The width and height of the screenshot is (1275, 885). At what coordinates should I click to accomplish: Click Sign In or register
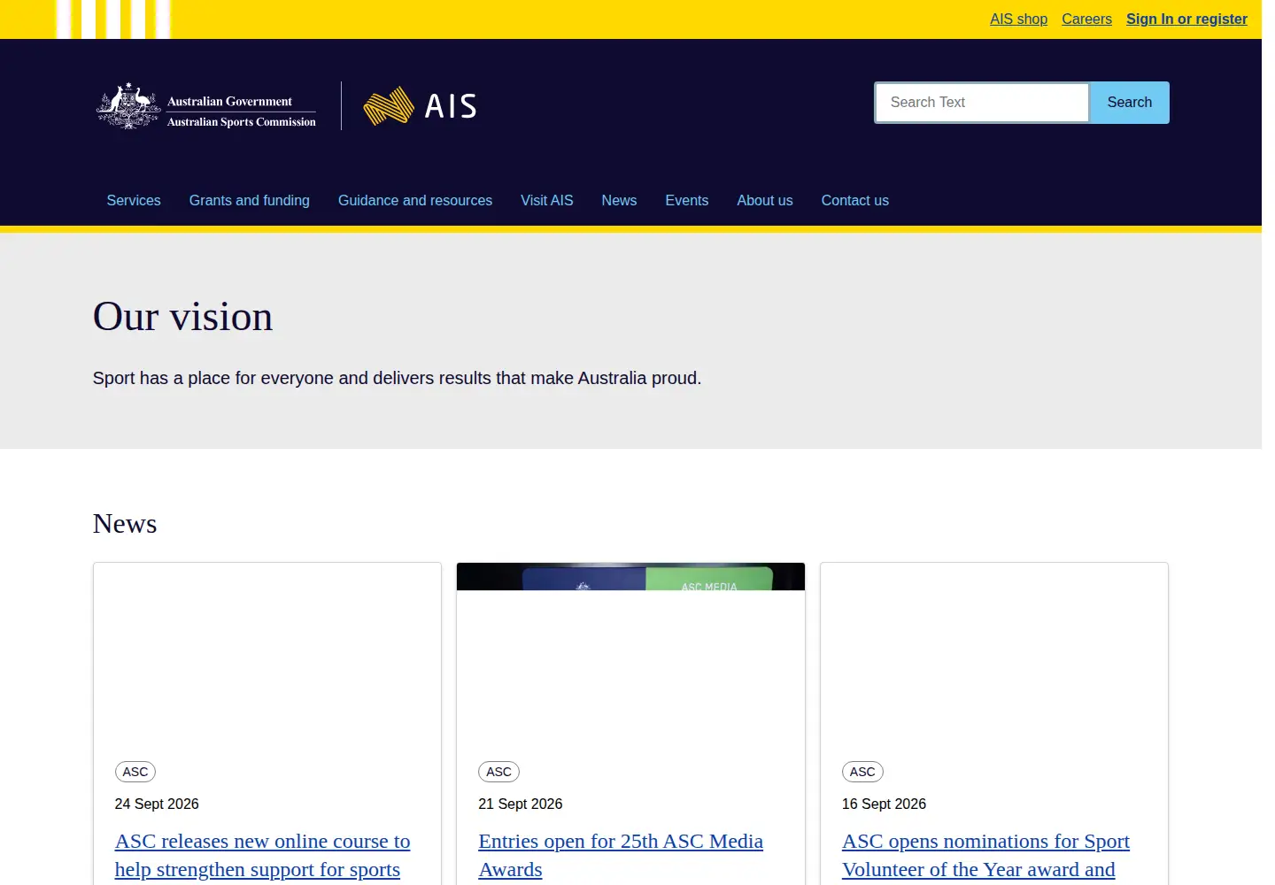pos(1186,19)
